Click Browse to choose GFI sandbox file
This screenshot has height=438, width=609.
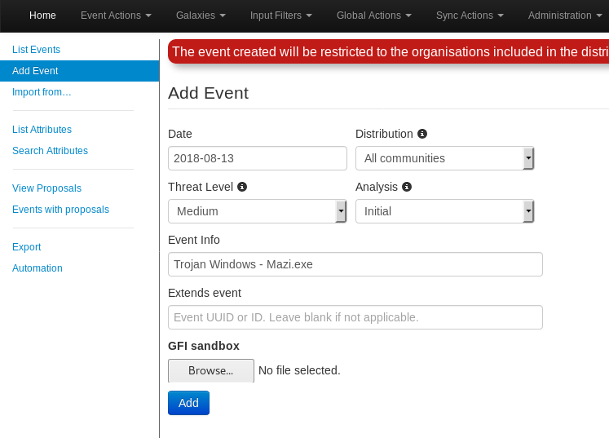(x=211, y=370)
